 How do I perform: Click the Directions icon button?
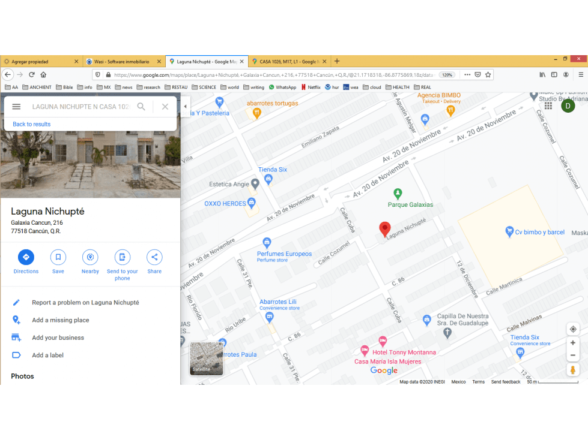[x=26, y=257]
